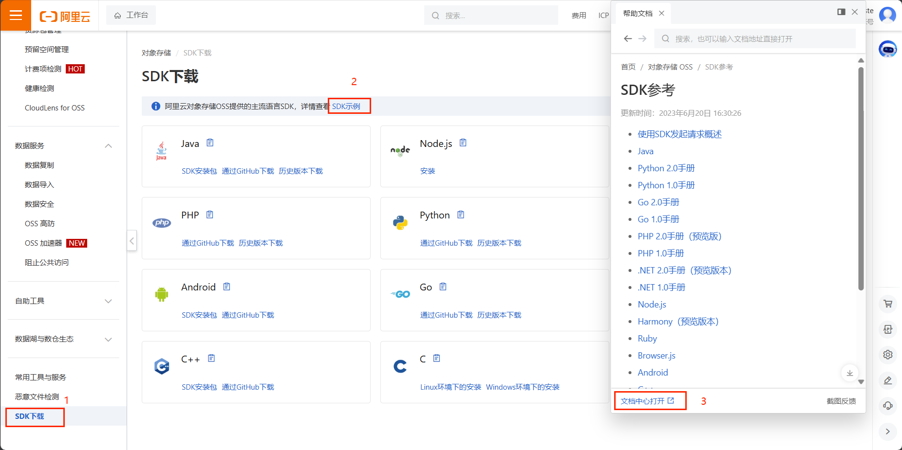The image size is (902, 450).
Task: Open 工作台 workbench tab
Action: [x=131, y=15]
